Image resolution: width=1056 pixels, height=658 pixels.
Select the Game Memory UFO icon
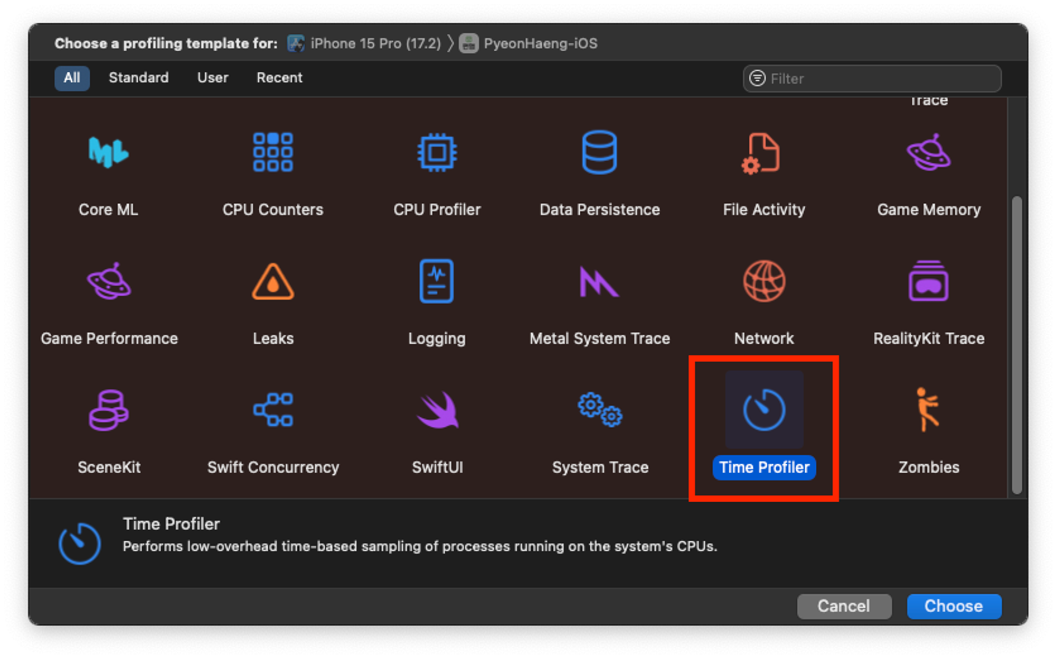pos(929,153)
